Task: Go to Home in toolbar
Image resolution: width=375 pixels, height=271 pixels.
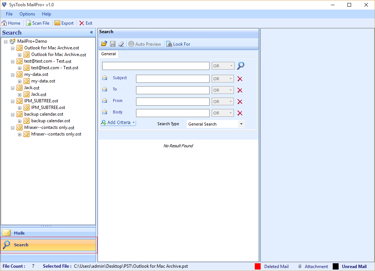Action: pyautogui.click(x=11, y=23)
